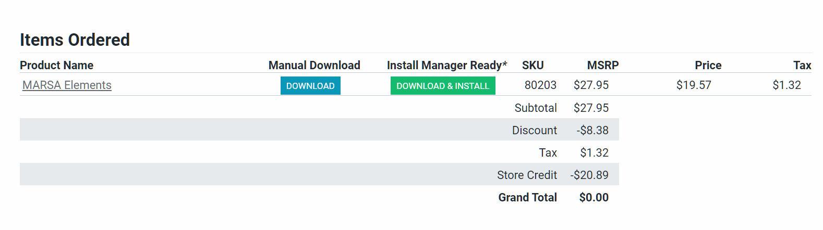Select the SKU number 80203
This screenshot has width=823, height=230.
tap(540, 85)
